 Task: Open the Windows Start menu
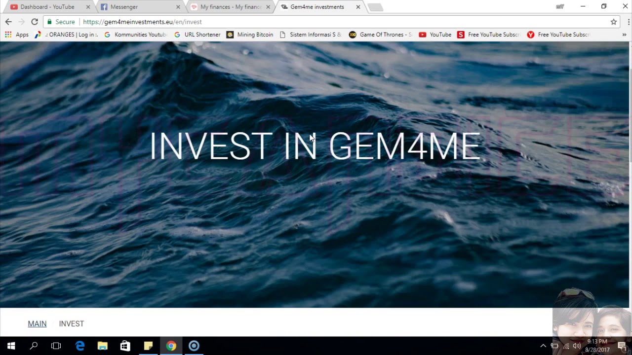coord(11,346)
